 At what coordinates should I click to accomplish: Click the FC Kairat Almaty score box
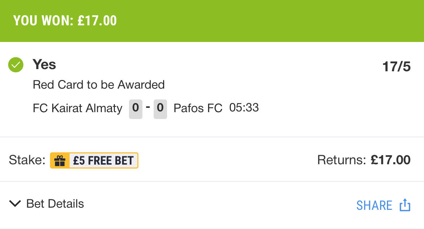[x=136, y=109]
